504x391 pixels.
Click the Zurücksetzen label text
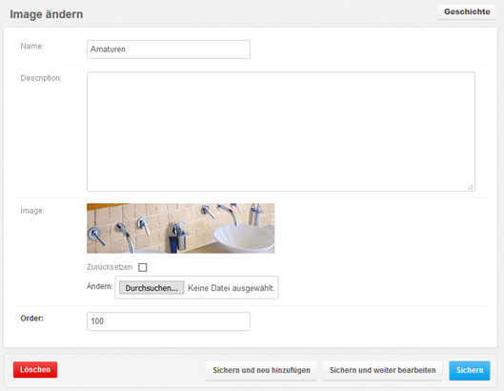click(110, 267)
